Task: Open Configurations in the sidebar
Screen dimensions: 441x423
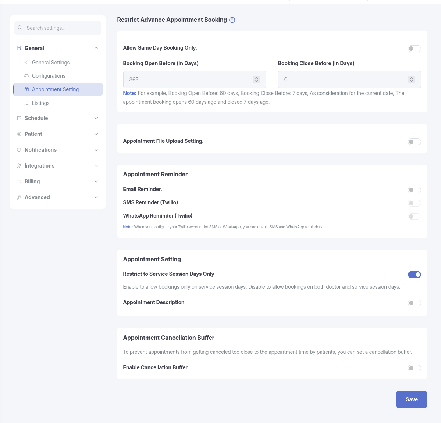Action: click(49, 76)
